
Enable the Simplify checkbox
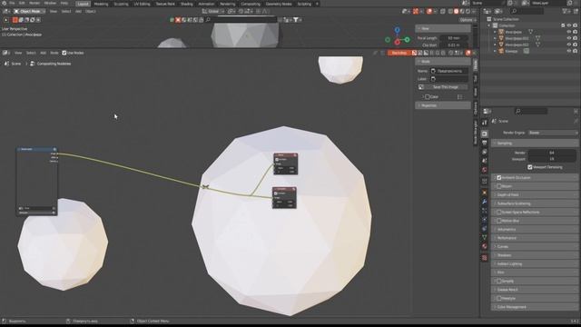point(499,281)
